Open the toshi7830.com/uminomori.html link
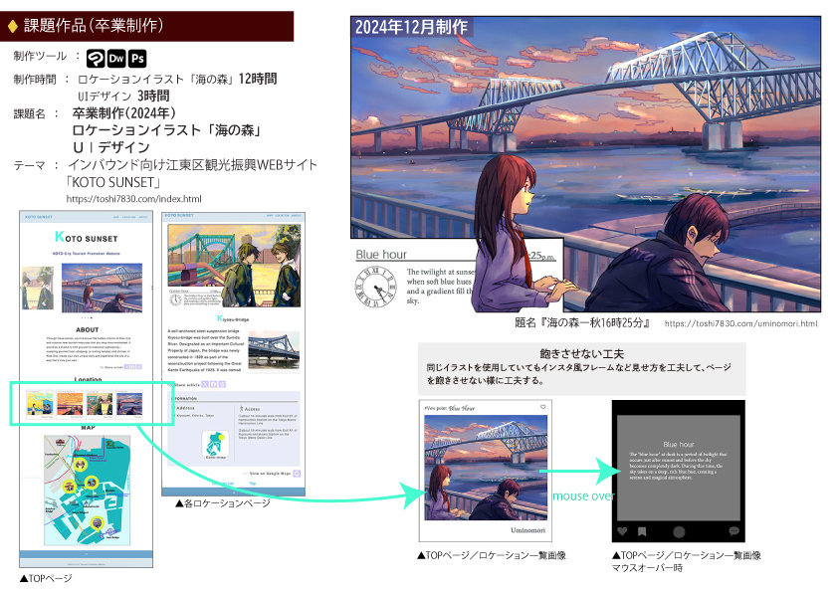The width and height of the screenshot is (838, 592). coord(739,323)
